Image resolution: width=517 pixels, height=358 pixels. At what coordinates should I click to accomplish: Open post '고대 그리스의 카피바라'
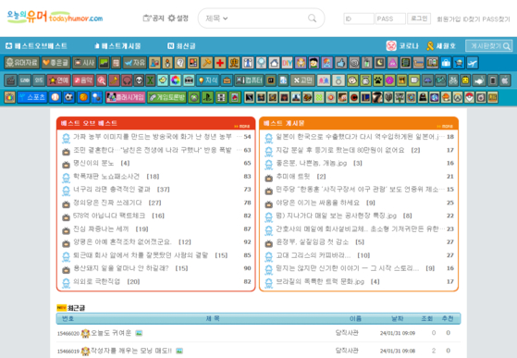coord(314,255)
